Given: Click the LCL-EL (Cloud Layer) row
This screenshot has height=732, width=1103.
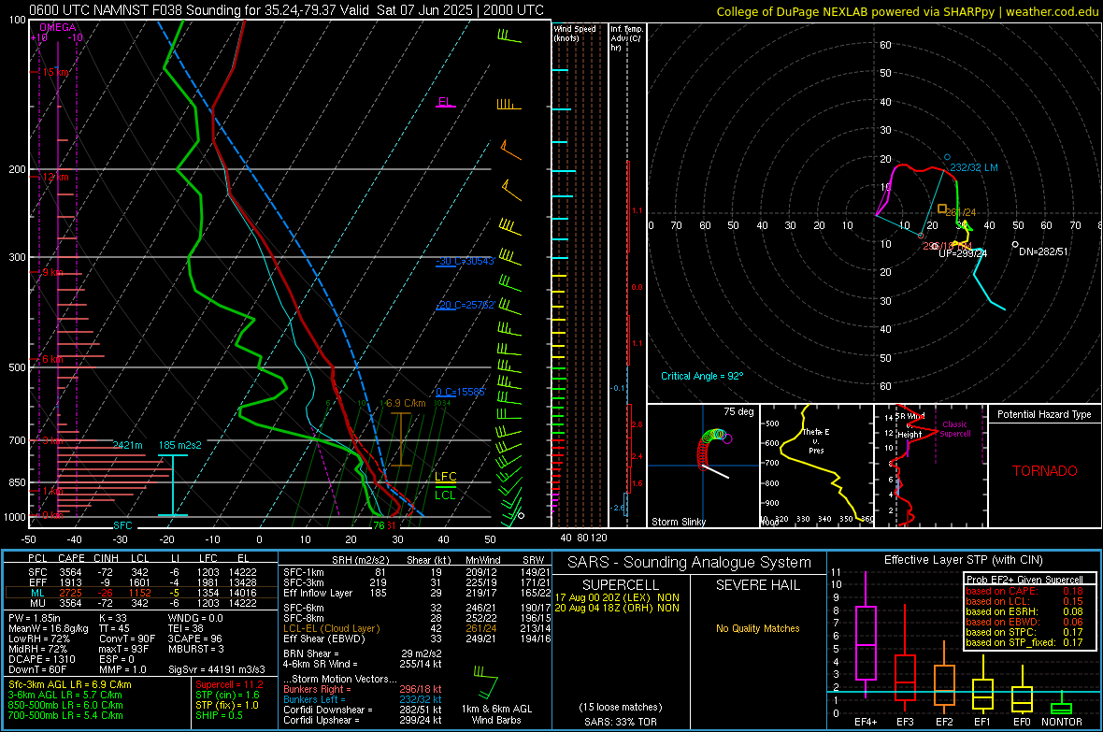Looking at the screenshot, I should click(417, 628).
